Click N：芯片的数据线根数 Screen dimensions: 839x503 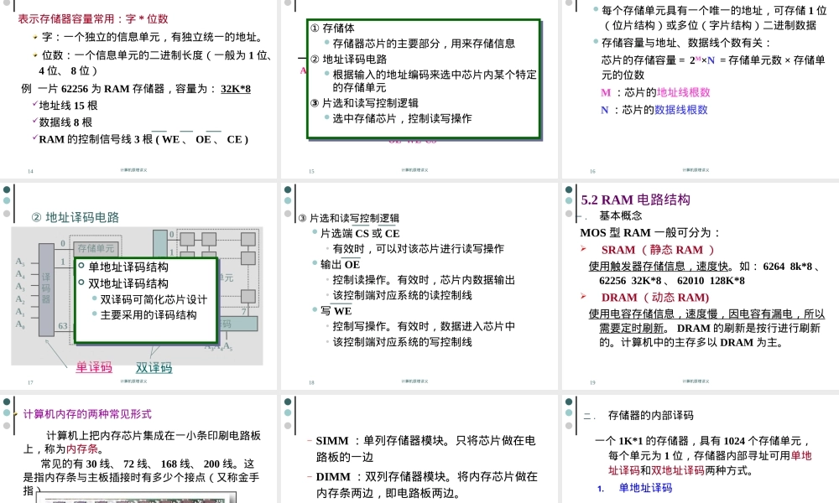(x=654, y=110)
